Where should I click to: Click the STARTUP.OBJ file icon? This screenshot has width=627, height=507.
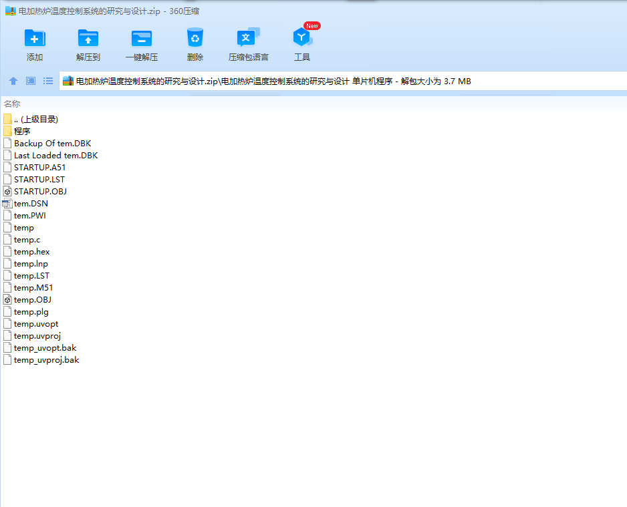point(7,191)
